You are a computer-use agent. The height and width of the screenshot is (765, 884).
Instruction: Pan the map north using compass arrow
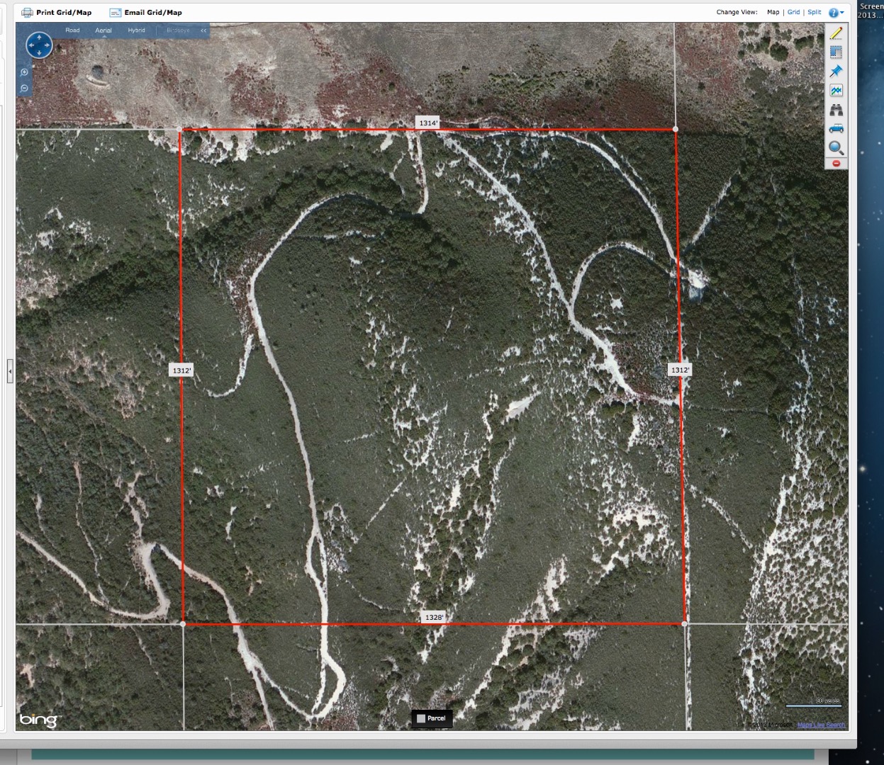point(39,36)
